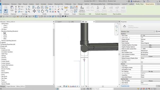160x90 pixels.
Task: Click the View Template <None> button
Action: pos(150,81)
